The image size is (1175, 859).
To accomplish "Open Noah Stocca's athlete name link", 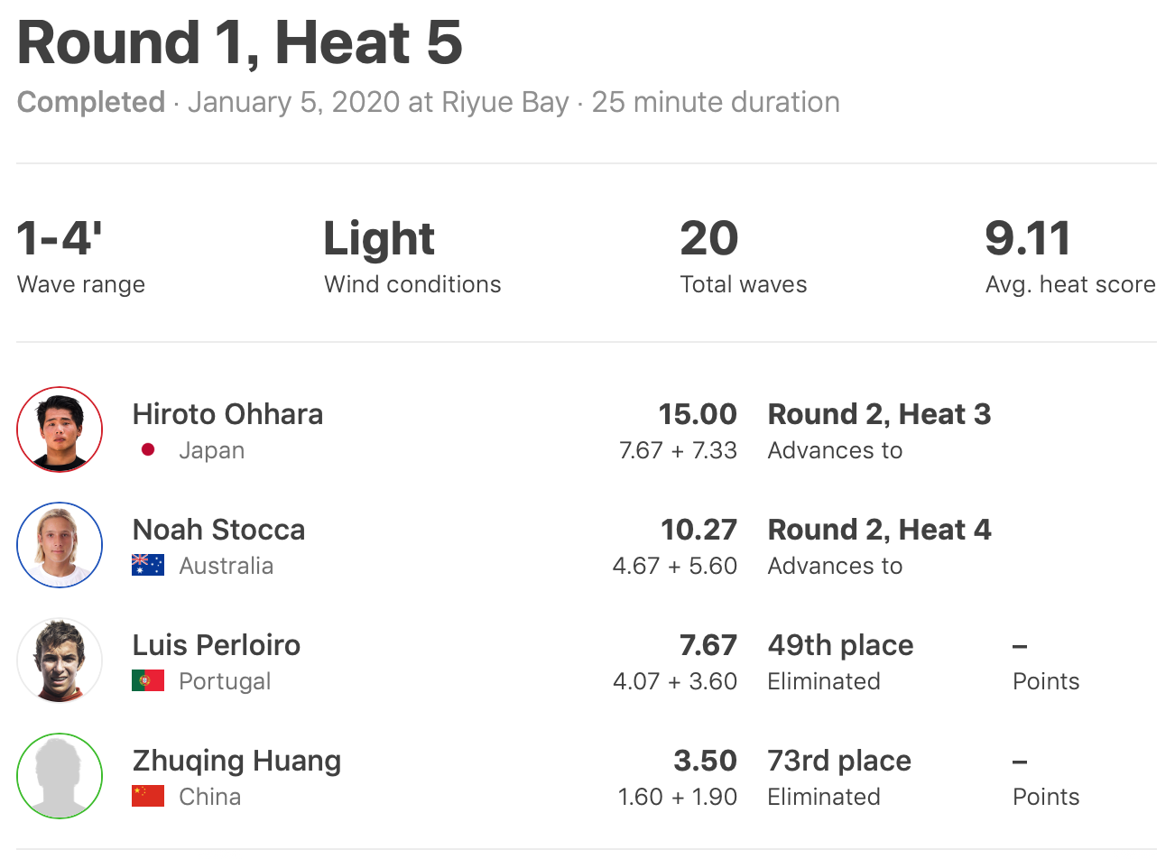I will click(218, 530).
